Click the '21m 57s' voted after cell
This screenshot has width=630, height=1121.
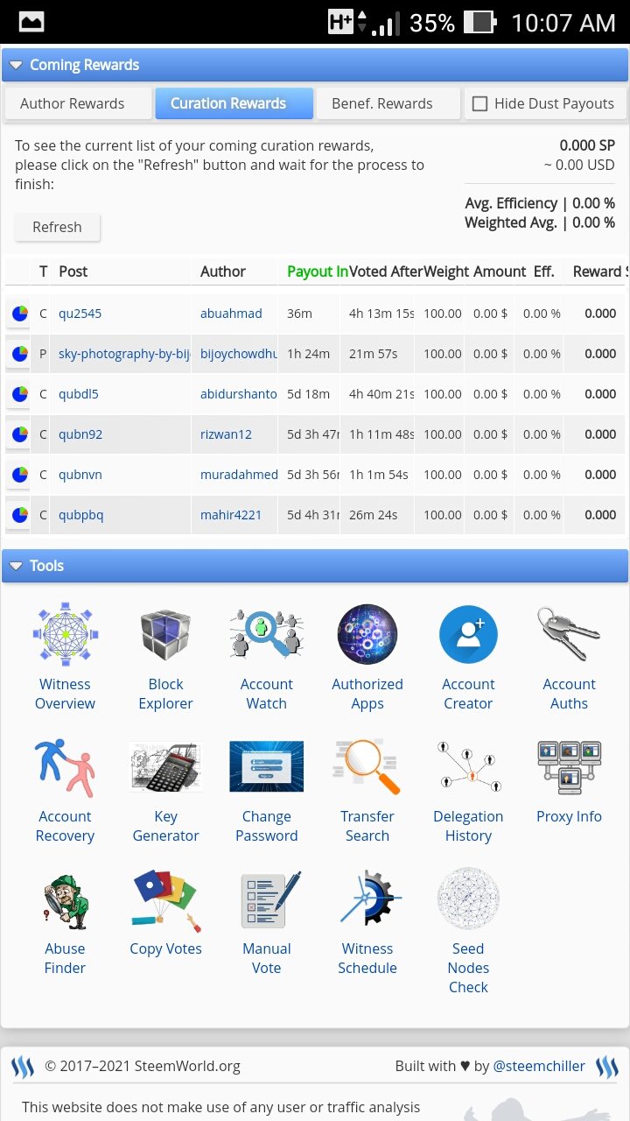373,354
